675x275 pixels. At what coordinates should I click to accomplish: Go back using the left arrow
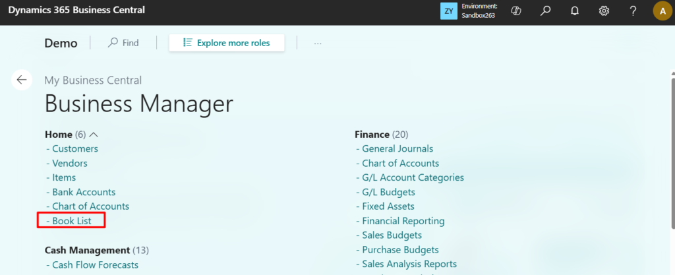[22, 80]
